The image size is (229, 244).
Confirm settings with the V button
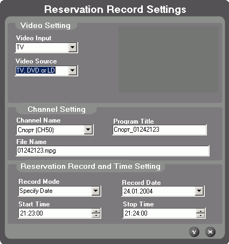194,232
